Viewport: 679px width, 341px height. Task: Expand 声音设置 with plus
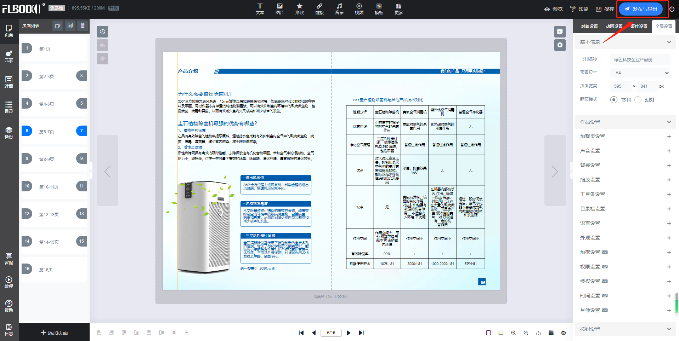[669, 151]
